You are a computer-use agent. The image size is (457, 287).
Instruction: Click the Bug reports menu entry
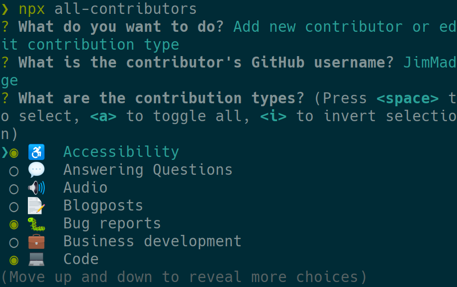pos(112,223)
